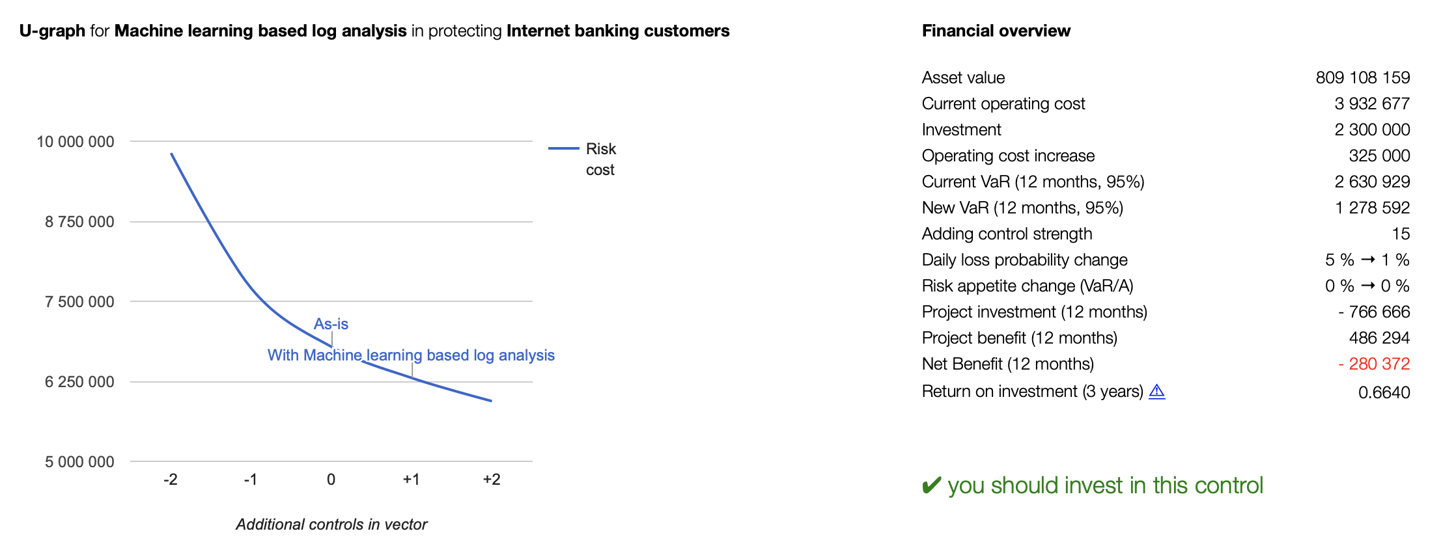Click the Additional controls in vector axis title
This screenshot has height=557, width=1456.
pos(331,524)
